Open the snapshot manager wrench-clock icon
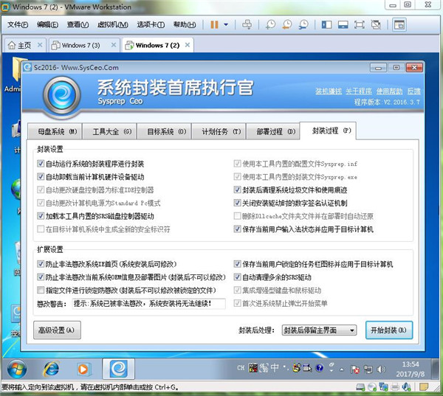Image resolution: width=443 pixels, height=396 pixels. [303, 25]
